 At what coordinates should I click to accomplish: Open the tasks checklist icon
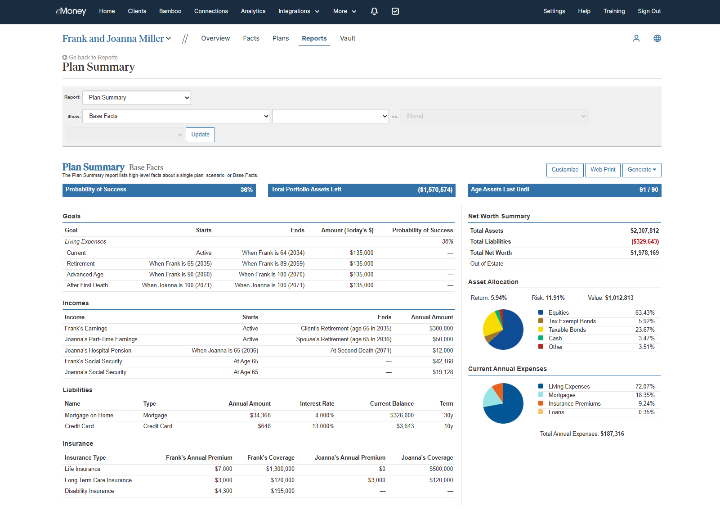pos(395,11)
